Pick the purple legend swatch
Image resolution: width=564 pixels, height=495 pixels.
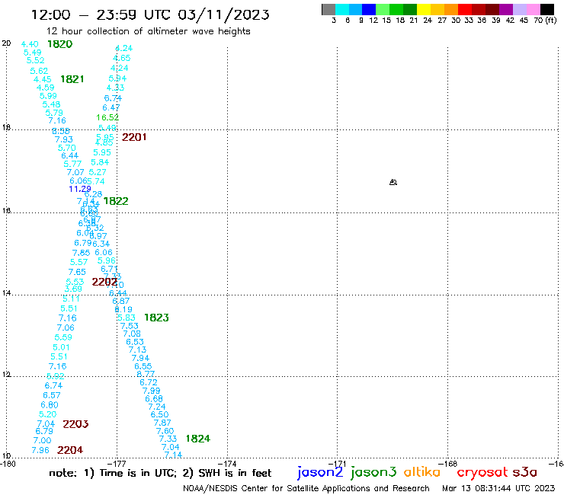pos(506,9)
